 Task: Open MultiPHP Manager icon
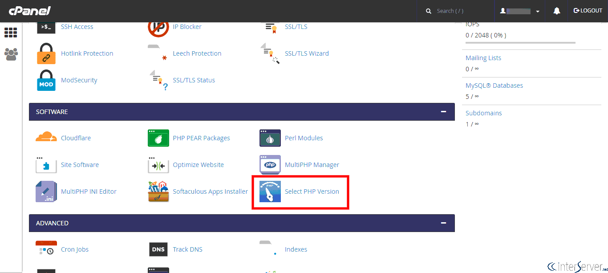270,165
